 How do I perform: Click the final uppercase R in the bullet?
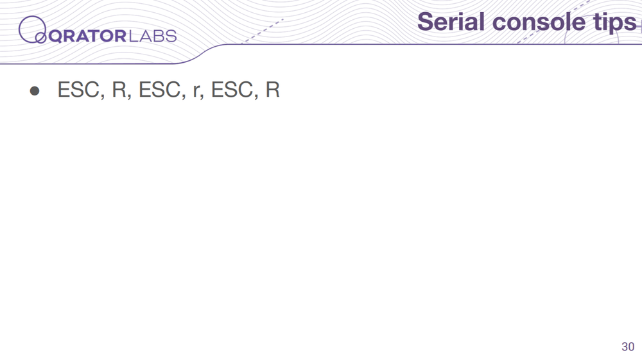273,90
